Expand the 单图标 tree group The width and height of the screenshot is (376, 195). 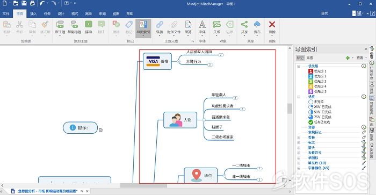coord(299,158)
